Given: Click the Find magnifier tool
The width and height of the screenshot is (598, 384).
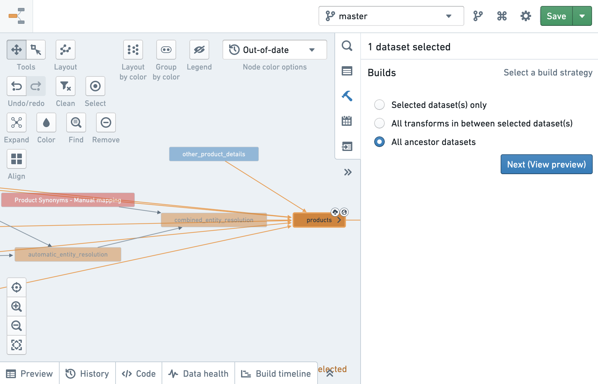Looking at the screenshot, I should (x=76, y=122).
